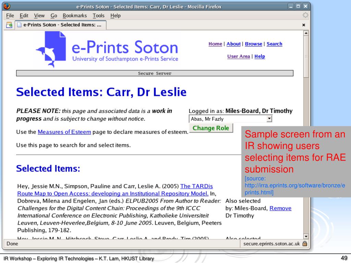The image size is (351, 263).
Task: Open the Tools menu
Action: coord(98,15)
